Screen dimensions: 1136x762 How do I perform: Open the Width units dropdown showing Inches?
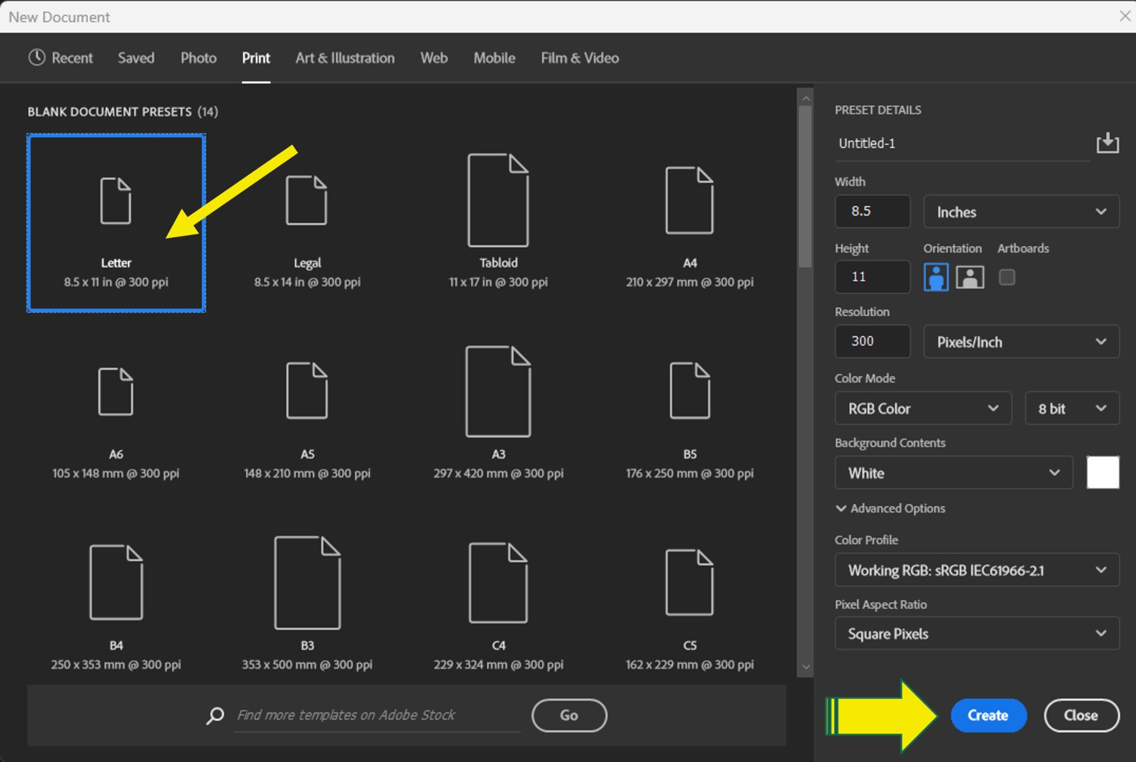click(x=1021, y=211)
